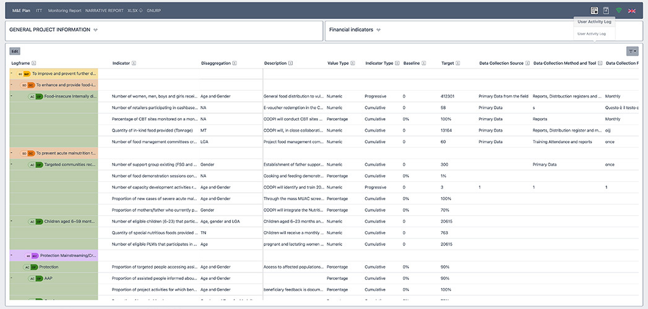Click the info icon next to Indicator header
This screenshot has height=309, width=648.
134,63
